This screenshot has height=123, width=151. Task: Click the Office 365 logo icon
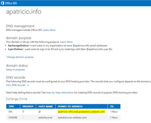(2, 3)
